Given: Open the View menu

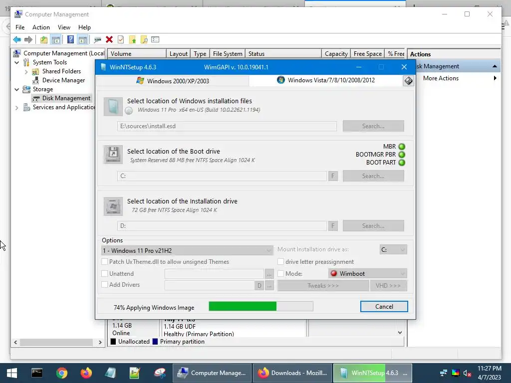Looking at the screenshot, I should click(64, 27).
